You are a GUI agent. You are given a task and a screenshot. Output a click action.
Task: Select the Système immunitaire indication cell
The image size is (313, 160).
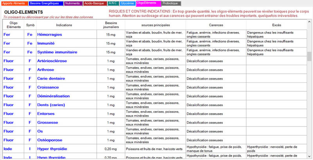(x=67, y=52)
